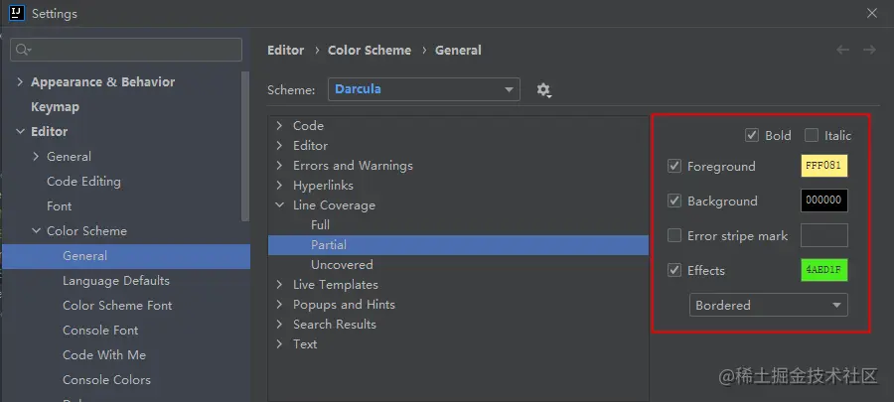The width and height of the screenshot is (894, 402).
Task: Expand the Editor node in attributes list
Action: (279, 146)
